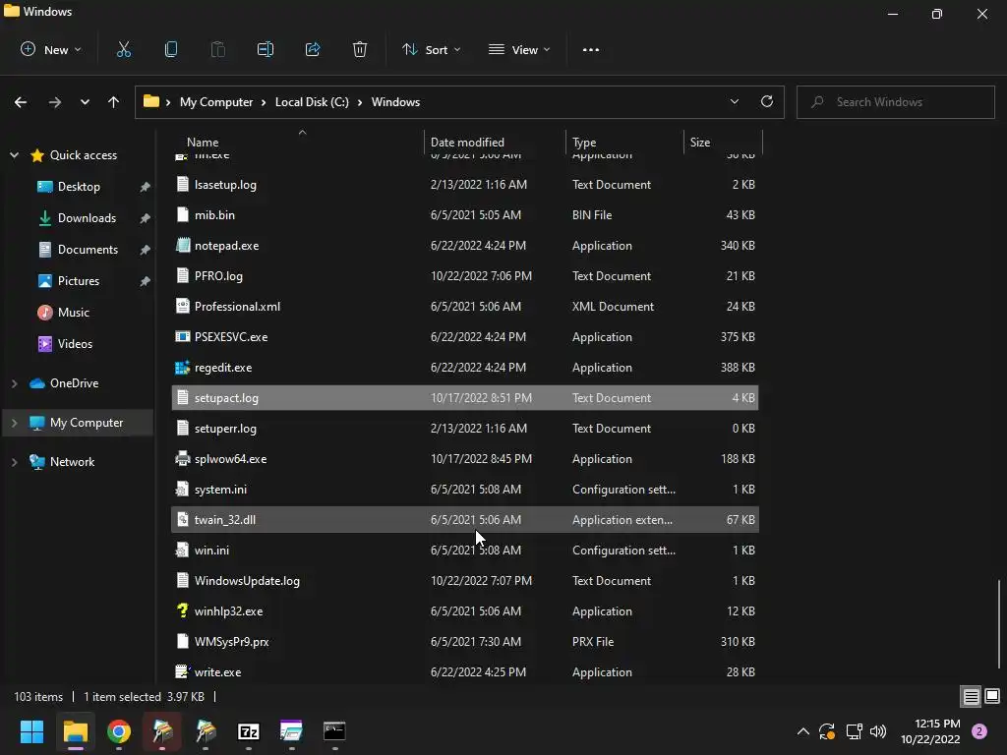Screen dimensions: 1007x755
Task: Open the View dropdown menu
Action: click(x=519, y=49)
